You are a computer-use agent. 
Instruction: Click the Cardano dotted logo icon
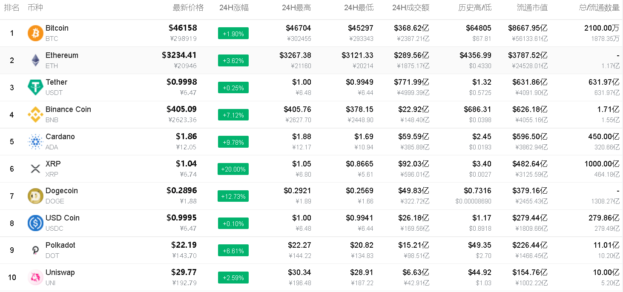coord(35,142)
